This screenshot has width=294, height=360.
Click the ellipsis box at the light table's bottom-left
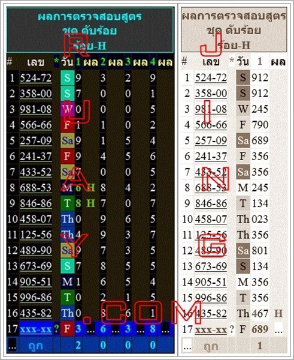pos(187,346)
